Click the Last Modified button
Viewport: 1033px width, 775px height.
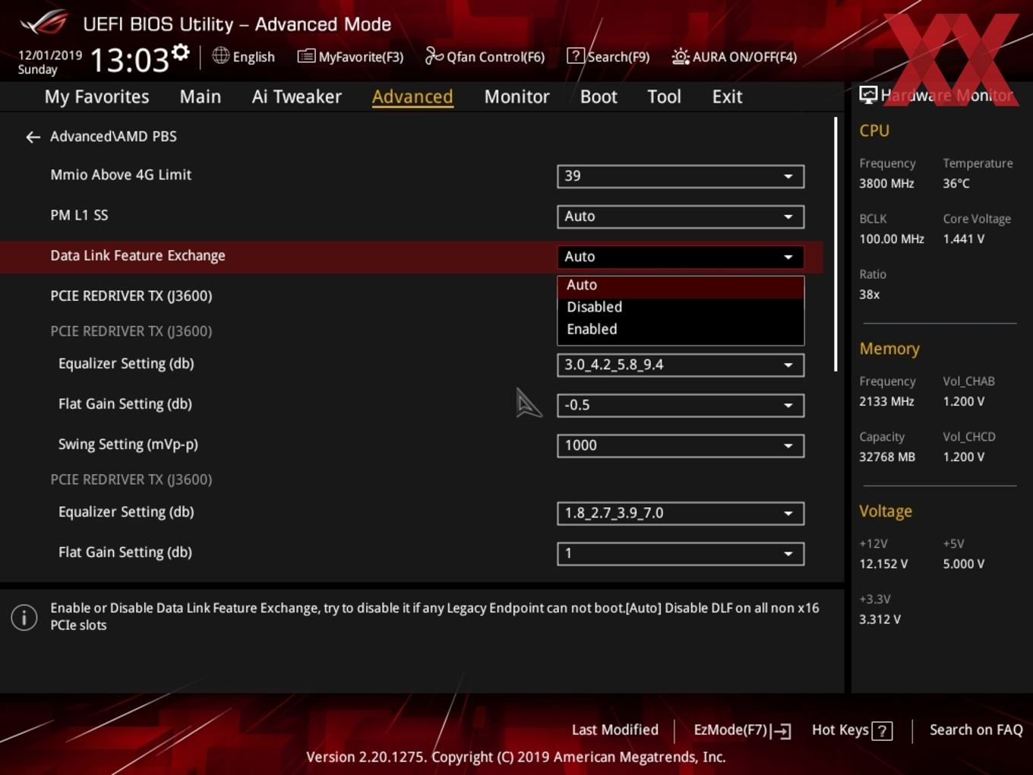point(614,730)
